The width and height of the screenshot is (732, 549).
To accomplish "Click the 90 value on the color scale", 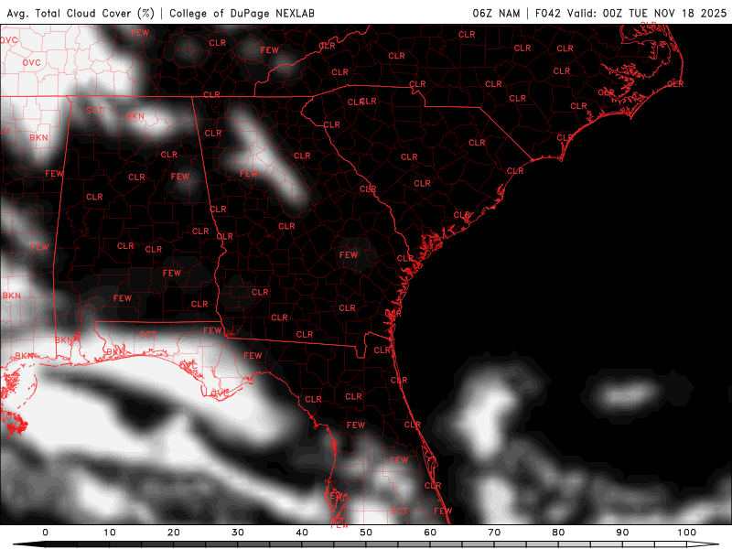I will click(622, 533).
